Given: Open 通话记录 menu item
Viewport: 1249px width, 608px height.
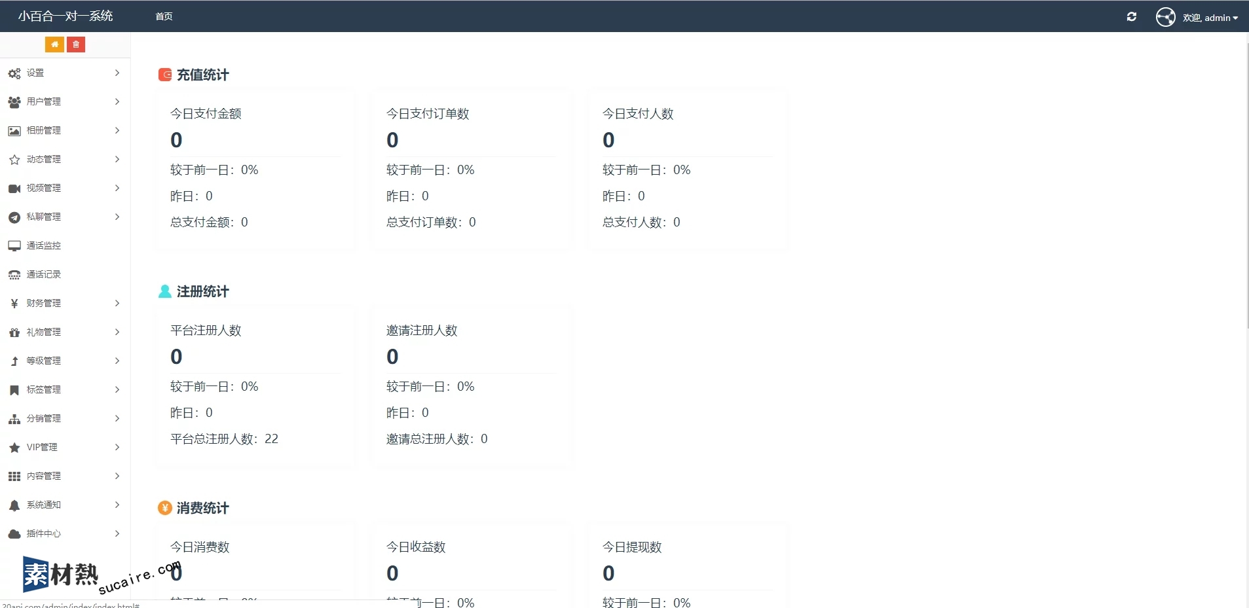Looking at the screenshot, I should click(x=65, y=274).
